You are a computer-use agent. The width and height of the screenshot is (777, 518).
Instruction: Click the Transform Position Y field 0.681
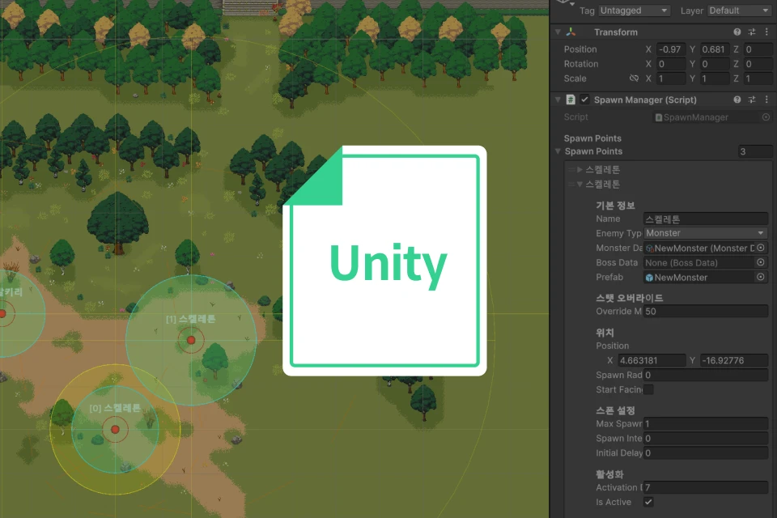715,49
